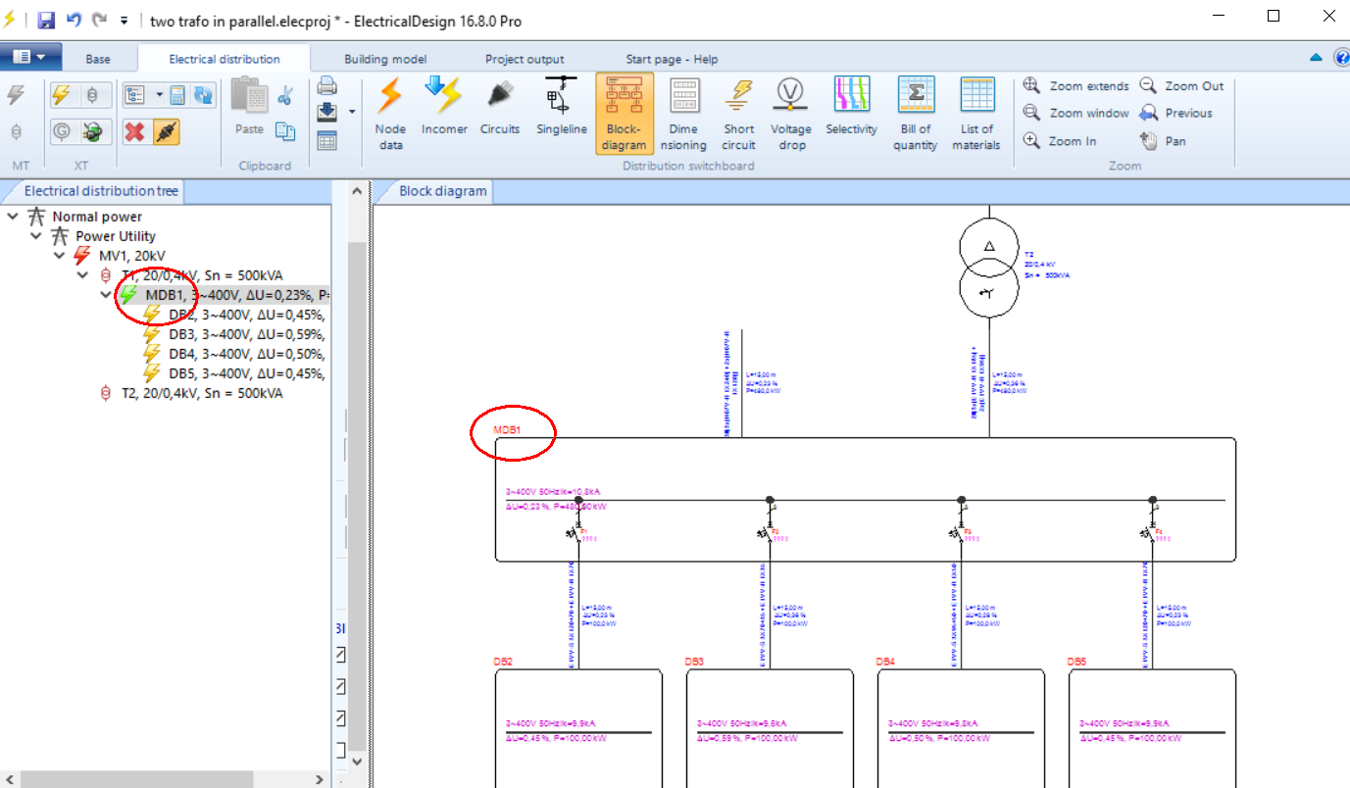Collapse the Normal power tree node
1350x788 pixels.
[x=12, y=217]
